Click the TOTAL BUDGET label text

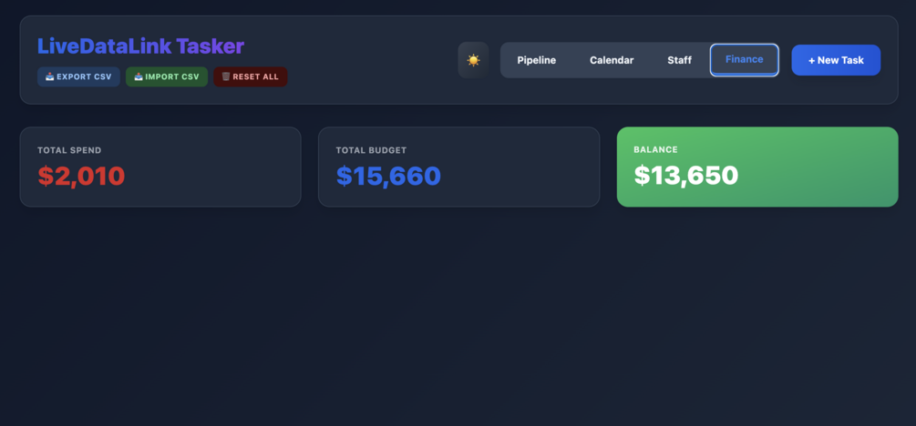pyautogui.click(x=371, y=149)
